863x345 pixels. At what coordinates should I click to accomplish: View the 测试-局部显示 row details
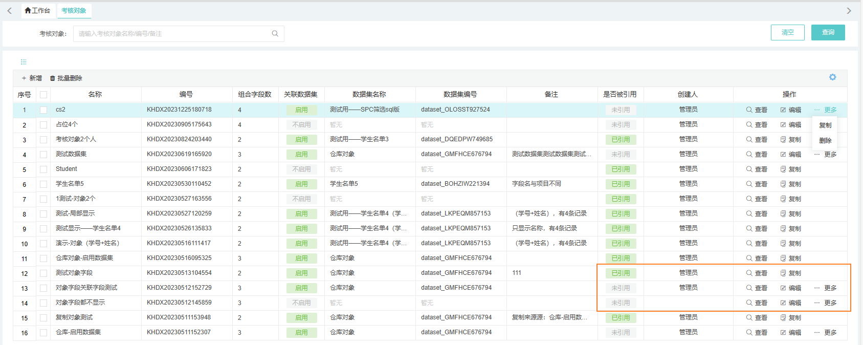[x=757, y=214]
